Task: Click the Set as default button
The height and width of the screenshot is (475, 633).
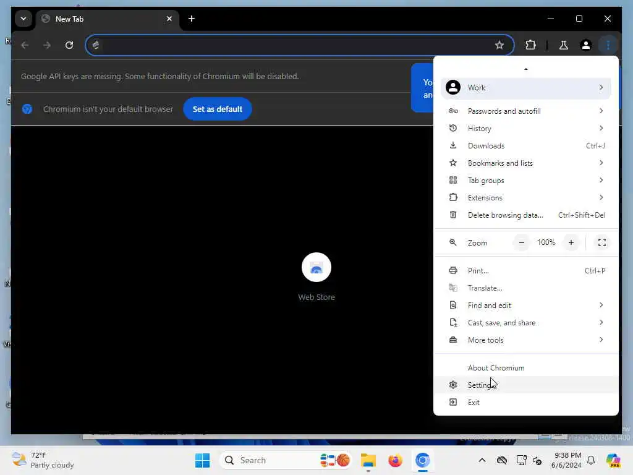Action: coord(217,109)
